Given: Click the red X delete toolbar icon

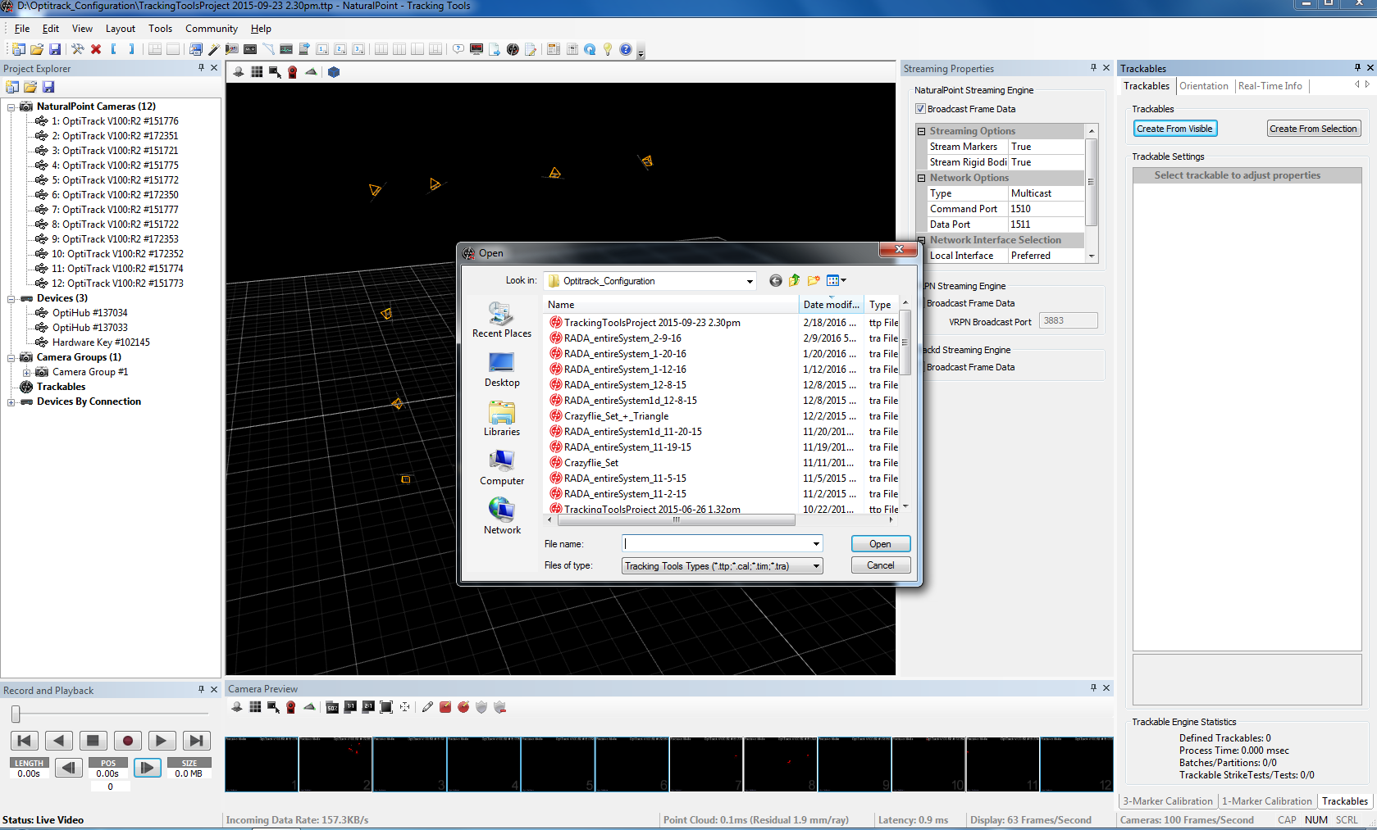Looking at the screenshot, I should 96,50.
